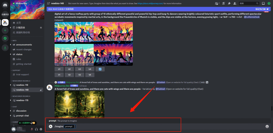Open the trial-support channel
The height and width of the screenshot is (133, 273).
point(27,74)
